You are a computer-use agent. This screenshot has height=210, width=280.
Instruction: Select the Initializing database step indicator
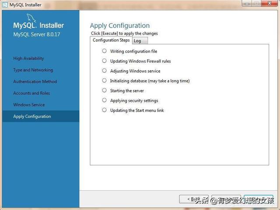click(x=104, y=81)
